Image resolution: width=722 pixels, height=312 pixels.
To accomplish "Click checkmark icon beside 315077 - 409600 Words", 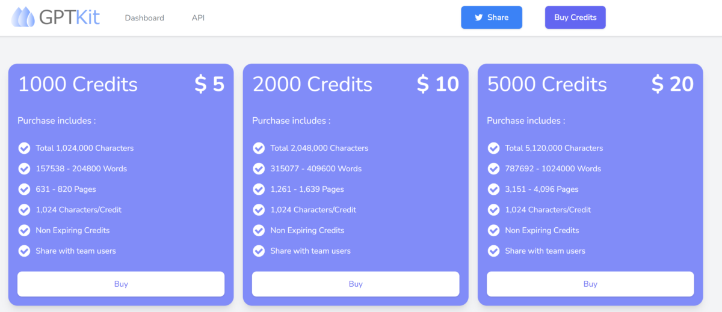I will tap(259, 169).
